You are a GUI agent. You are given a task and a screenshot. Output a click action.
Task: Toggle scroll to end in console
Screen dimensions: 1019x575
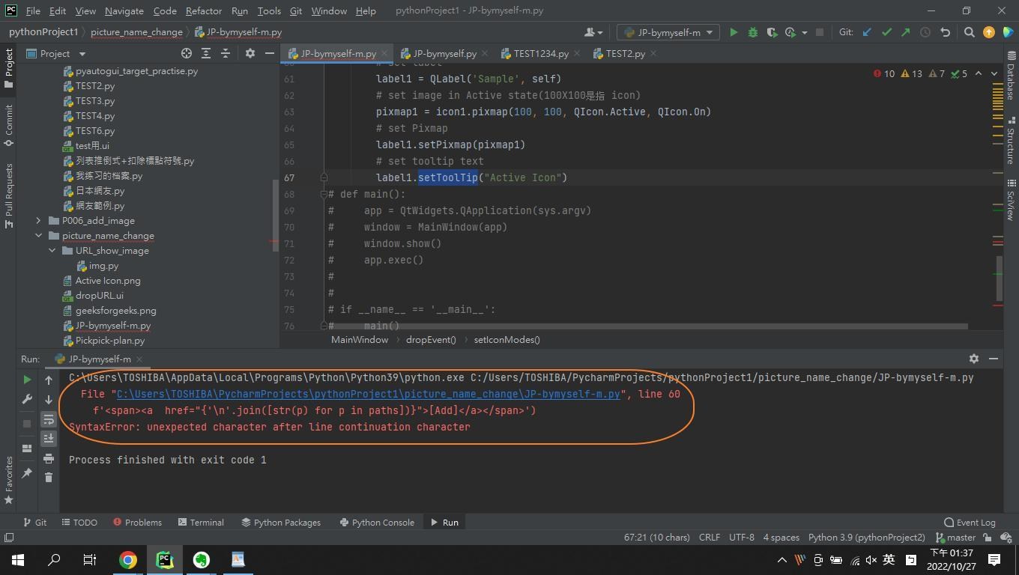coord(49,438)
